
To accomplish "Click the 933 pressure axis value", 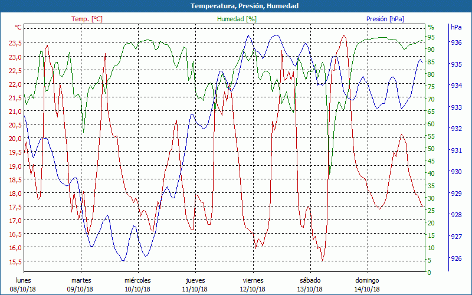I will 456,107.
